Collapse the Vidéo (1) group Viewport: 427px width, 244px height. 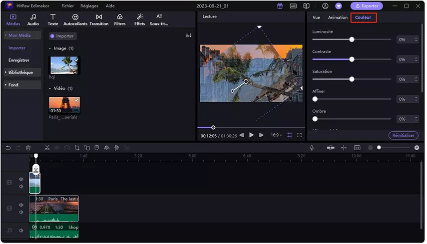click(50, 88)
